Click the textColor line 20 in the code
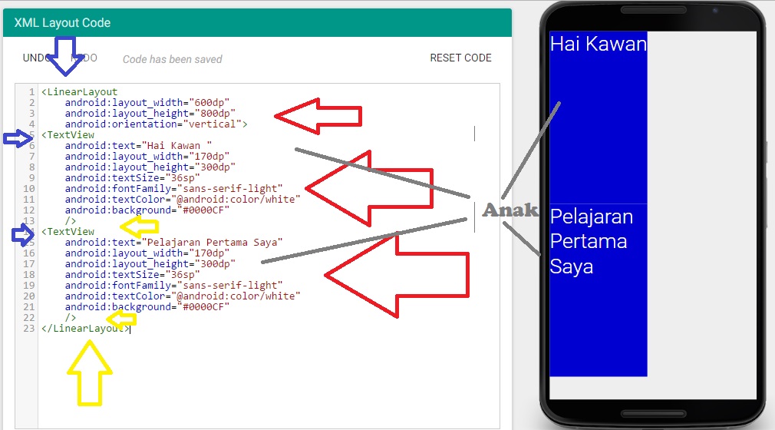 183,296
